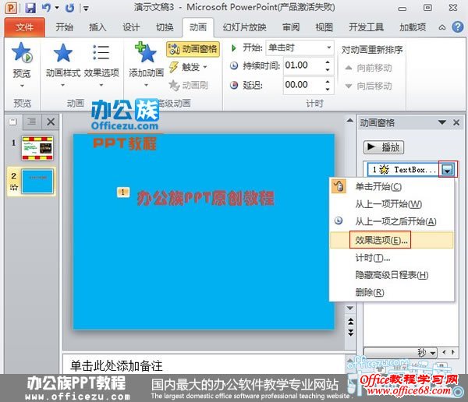The width and height of the screenshot is (468, 402).
Task: Switch to the 加载项 ribbon tab
Action: coord(413,27)
